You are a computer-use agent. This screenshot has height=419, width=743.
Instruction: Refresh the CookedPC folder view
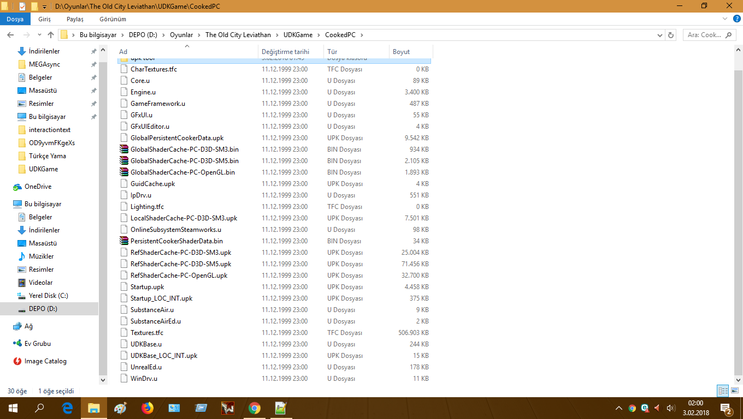coord(671,35)
